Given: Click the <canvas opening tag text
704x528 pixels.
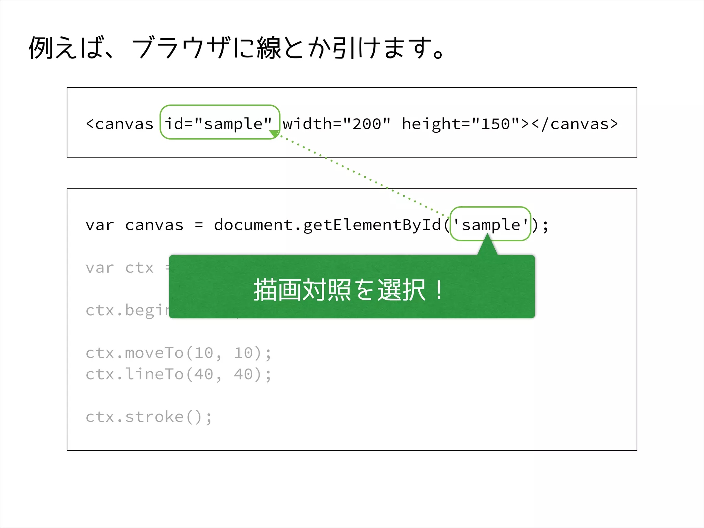Looking at the screenshot, I should pyautogui.click(x=119, y=124).
